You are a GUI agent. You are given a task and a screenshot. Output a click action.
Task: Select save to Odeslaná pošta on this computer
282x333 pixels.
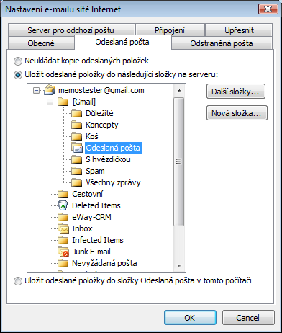click(18, 281)
